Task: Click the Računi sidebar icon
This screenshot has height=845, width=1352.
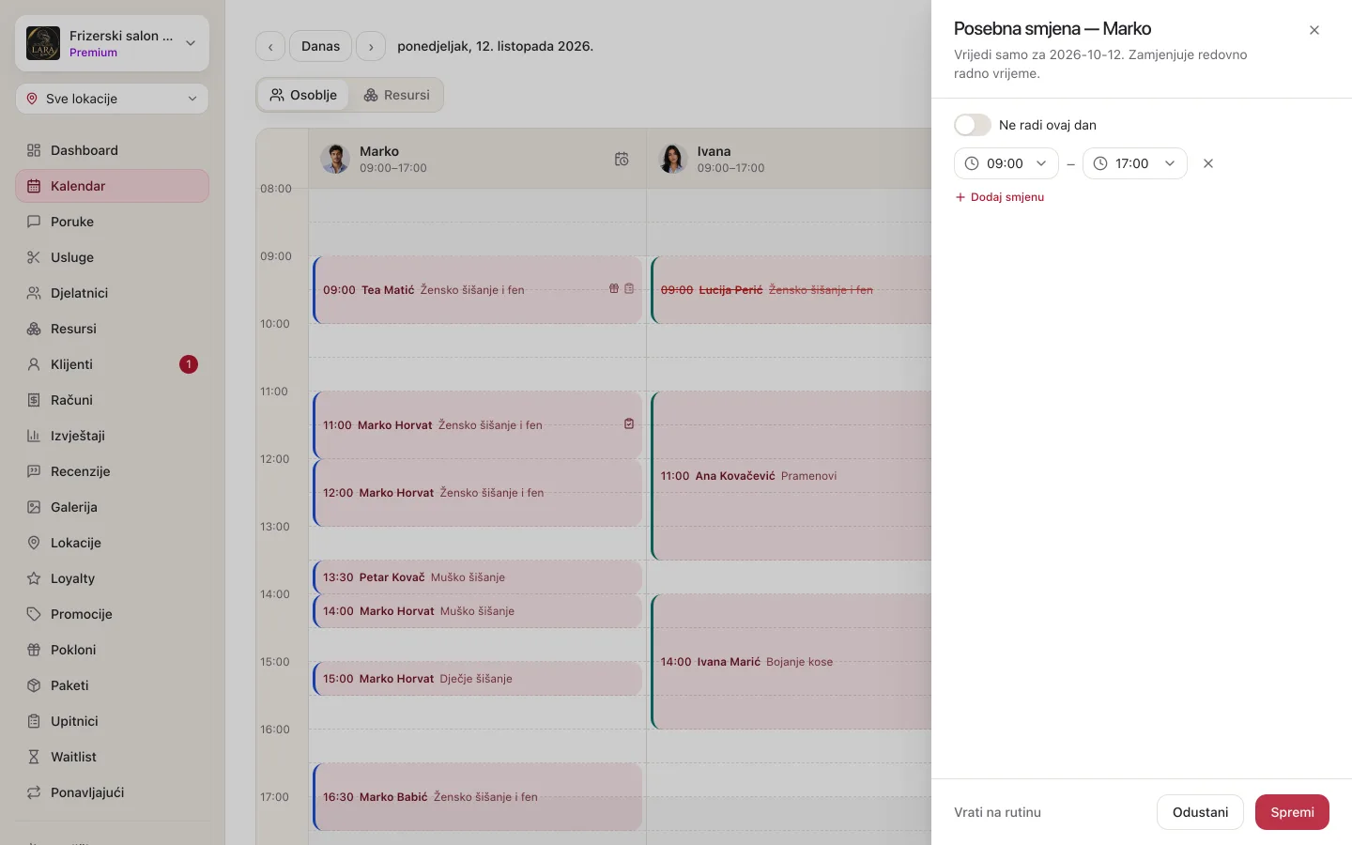Action: pyautogui.click(x=34, y=400)
